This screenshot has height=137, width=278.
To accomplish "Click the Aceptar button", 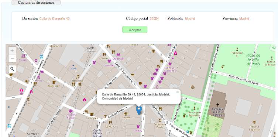I will (135, 30).
